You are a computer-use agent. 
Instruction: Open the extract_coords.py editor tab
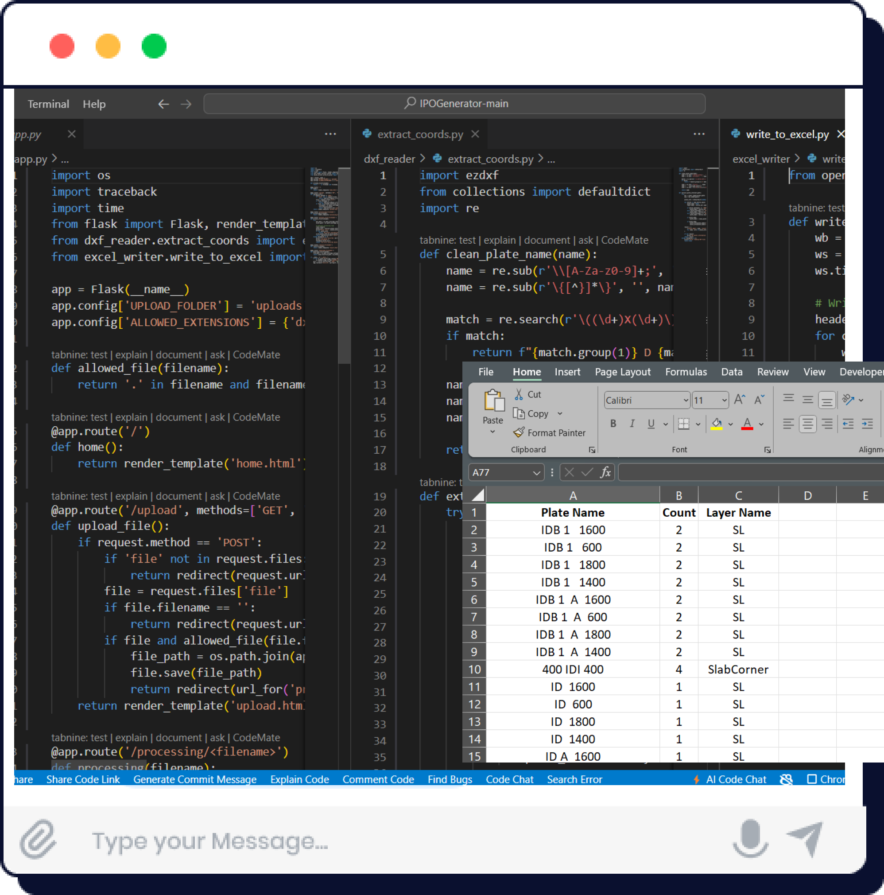[419, 134]
